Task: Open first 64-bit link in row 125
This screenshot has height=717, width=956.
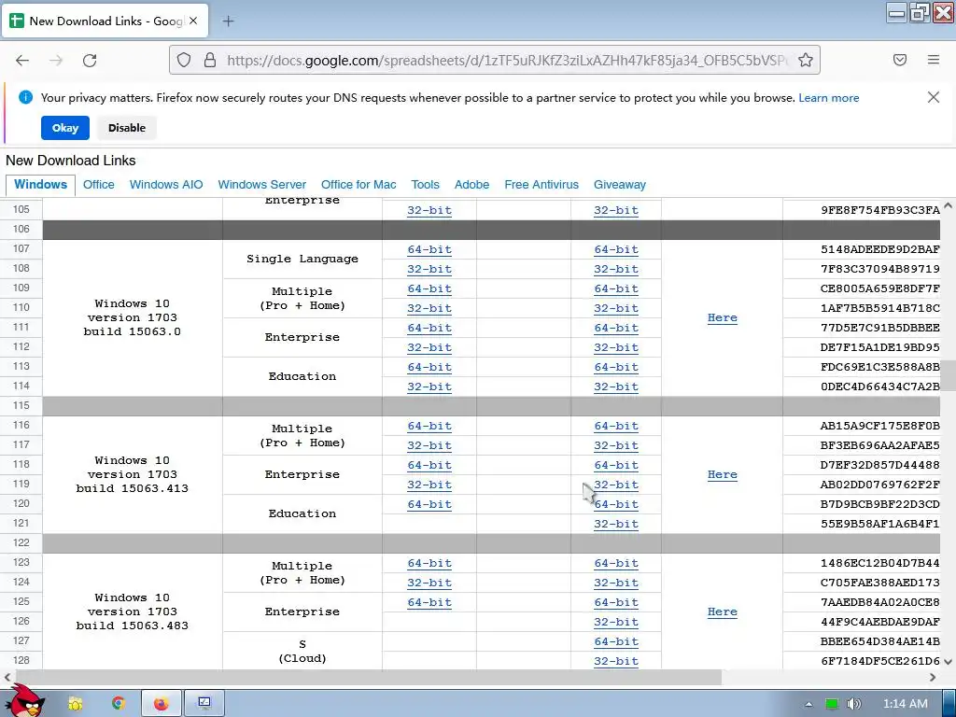Action: pyautogui.click(x=429, y=602)
